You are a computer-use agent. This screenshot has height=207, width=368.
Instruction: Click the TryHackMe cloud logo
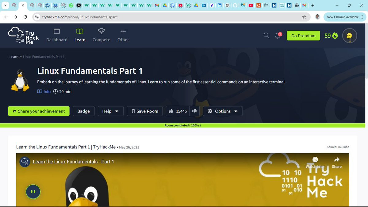pos(24,36)
